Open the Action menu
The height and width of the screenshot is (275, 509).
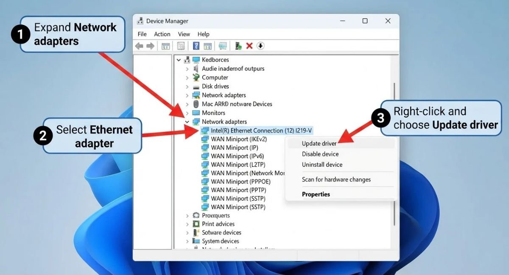coord(162,34)
